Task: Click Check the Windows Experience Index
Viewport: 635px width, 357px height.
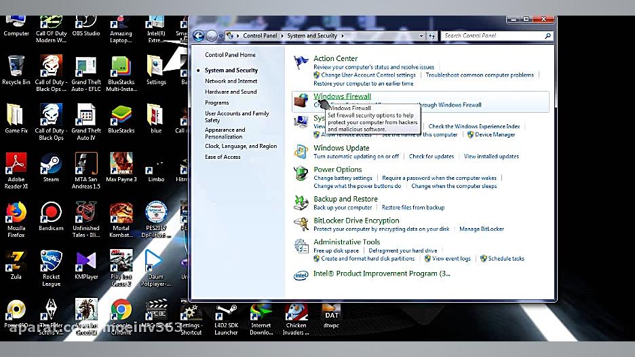Action: point(474,126)
